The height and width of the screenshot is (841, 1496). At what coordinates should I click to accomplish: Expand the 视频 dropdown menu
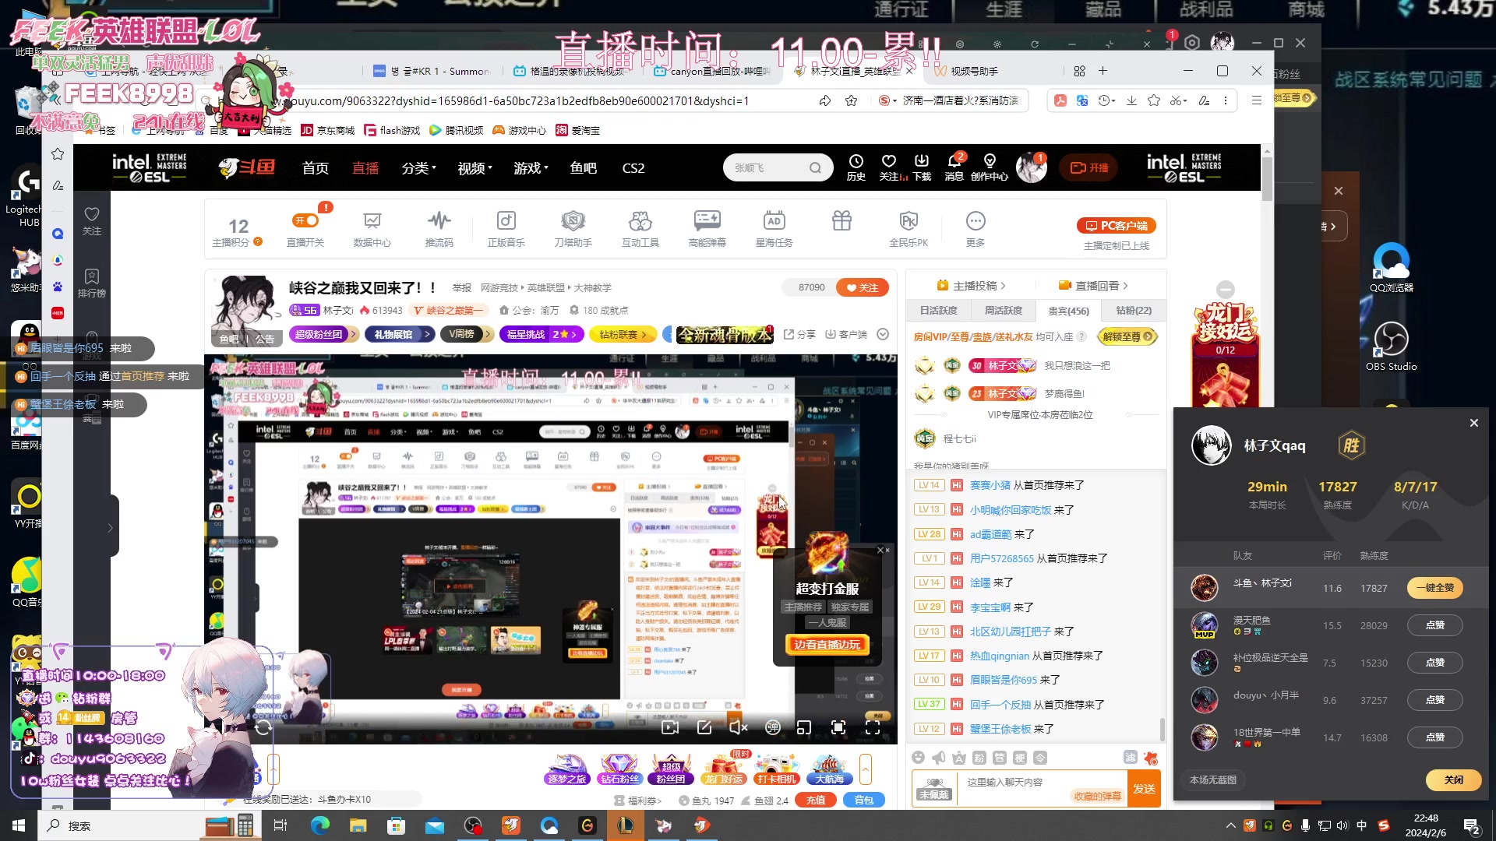tap(475, 167)
